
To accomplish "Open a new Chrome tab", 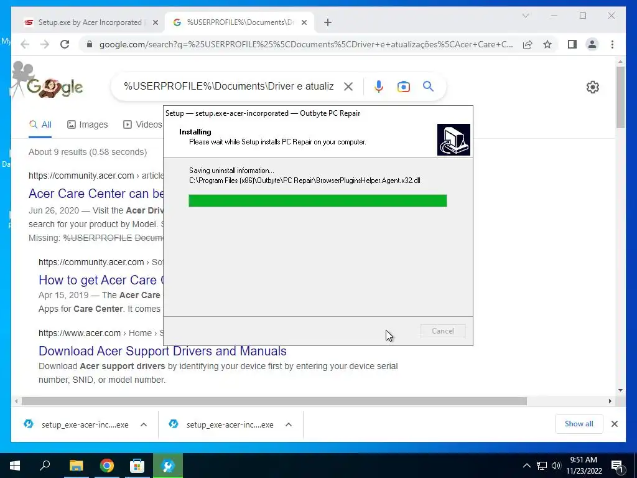I will (328, 22).
